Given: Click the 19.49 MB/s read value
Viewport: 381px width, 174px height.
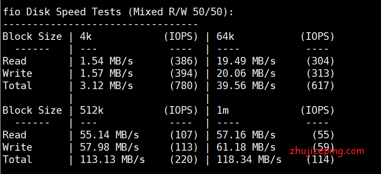Looking at the screenshot, I should coord(246,61).
